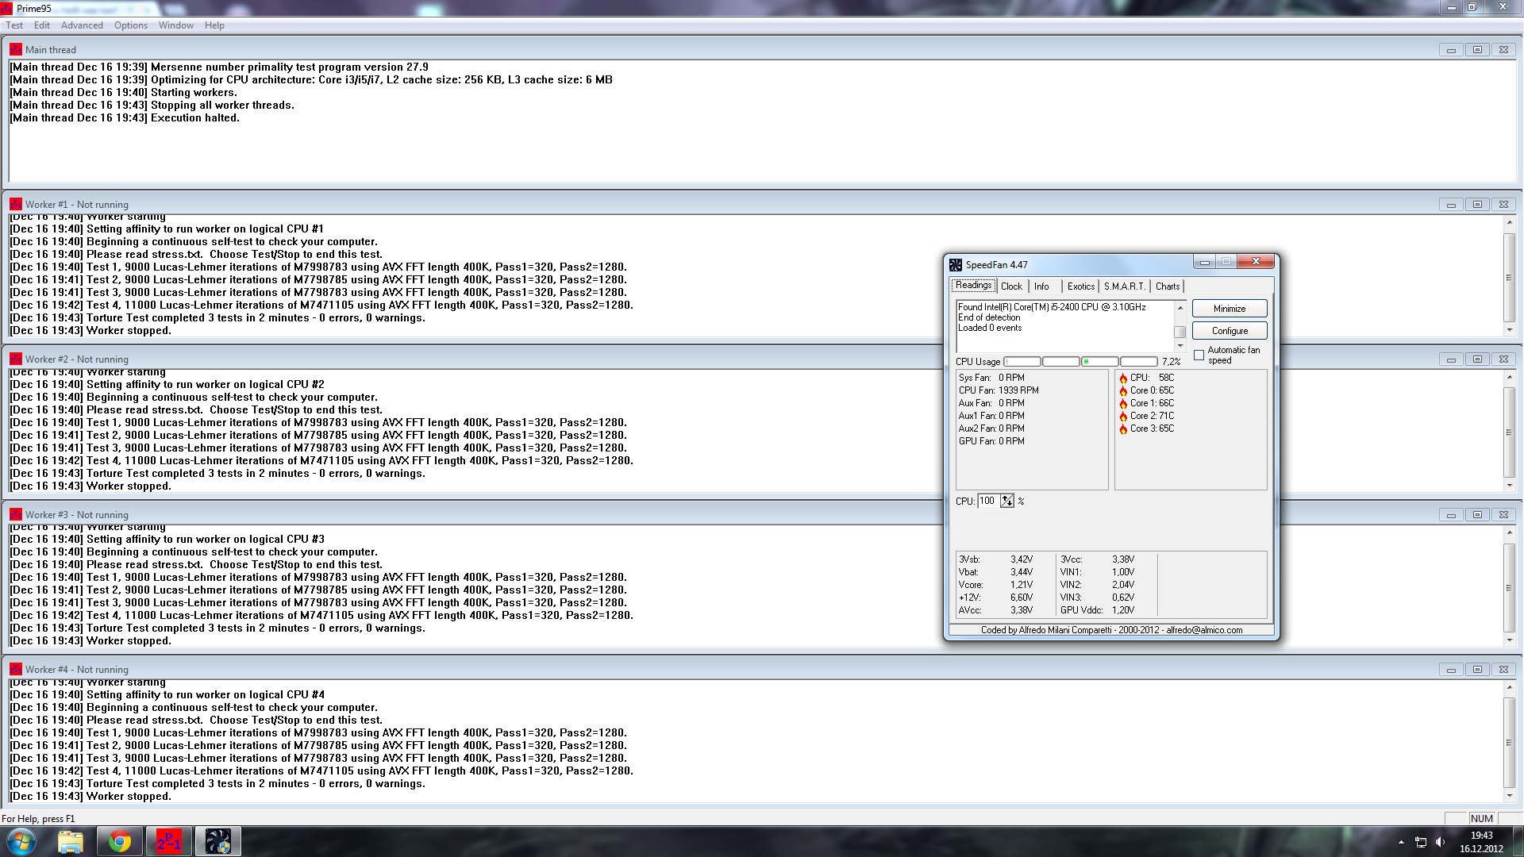1524x857 pixels.
Task: Open Windows Explorer folder icon
Action: point(71,841)
